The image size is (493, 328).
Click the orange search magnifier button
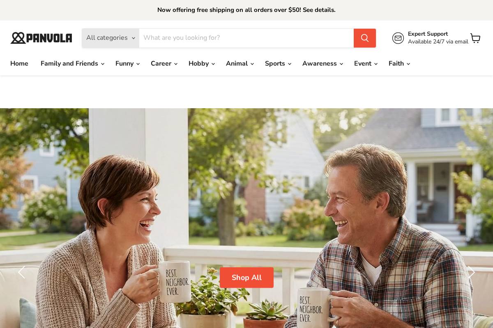tap(365, 38)
